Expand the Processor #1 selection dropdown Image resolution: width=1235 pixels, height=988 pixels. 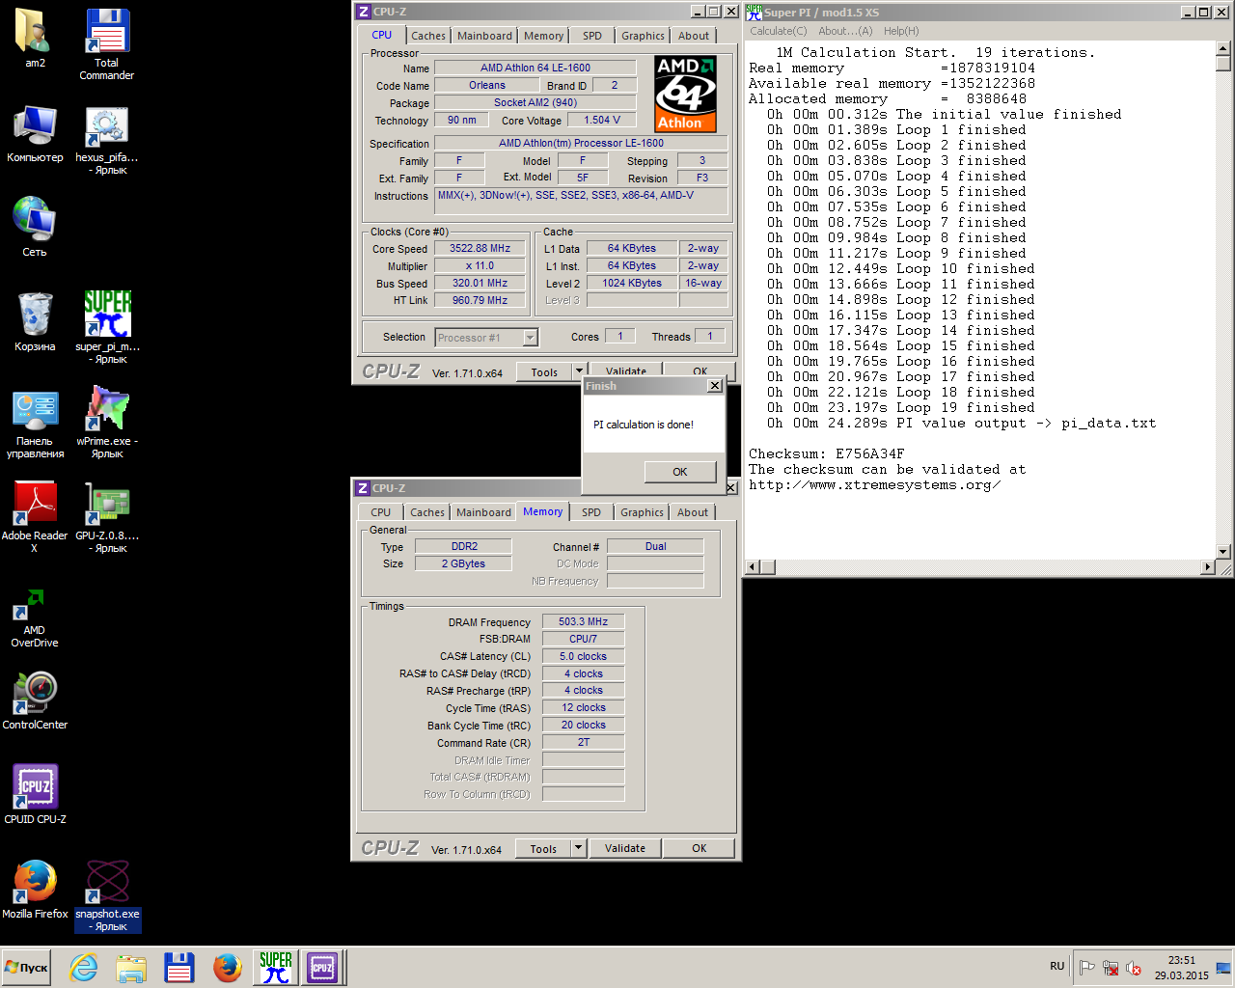click(x=530, y=337)
